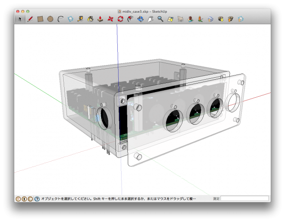285x222 pixels.
Task: Open the help question mark icon
Action: (37, 199)
